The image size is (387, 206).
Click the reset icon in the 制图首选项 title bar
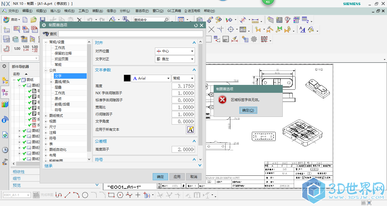click(196, 25)
